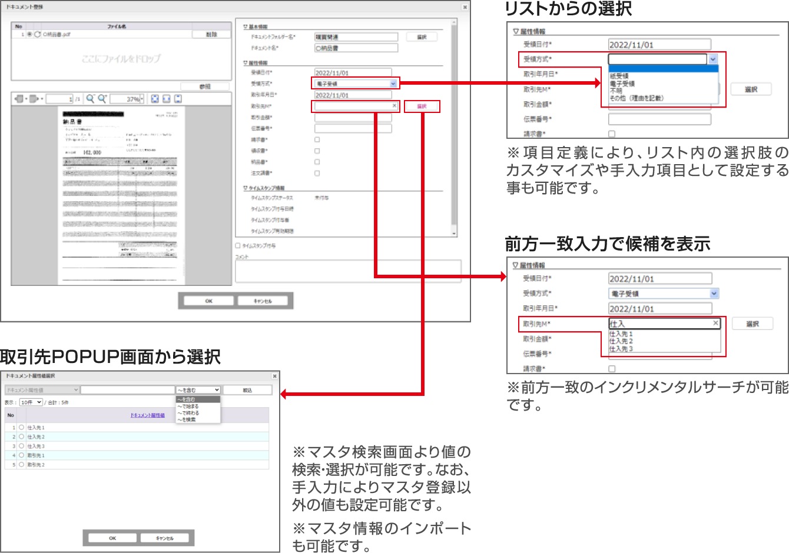Image resolution: width=789 pixels, height=553 pixels.
Task: Zoom out using the minus magnifier icon
Action: (90, 97)
